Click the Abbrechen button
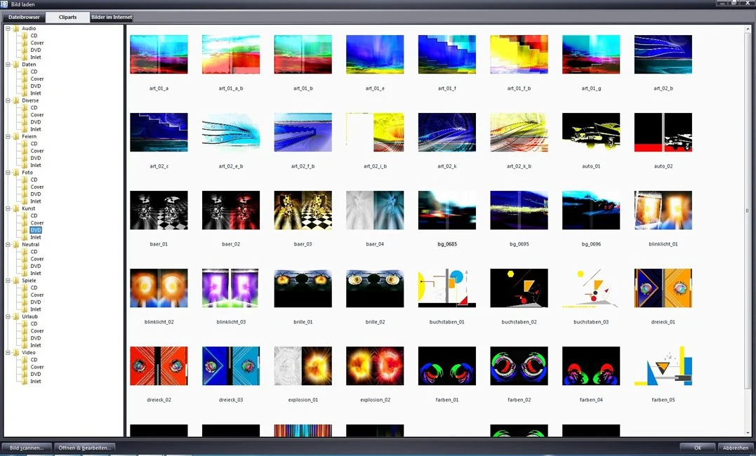 (x=736, y=448)
